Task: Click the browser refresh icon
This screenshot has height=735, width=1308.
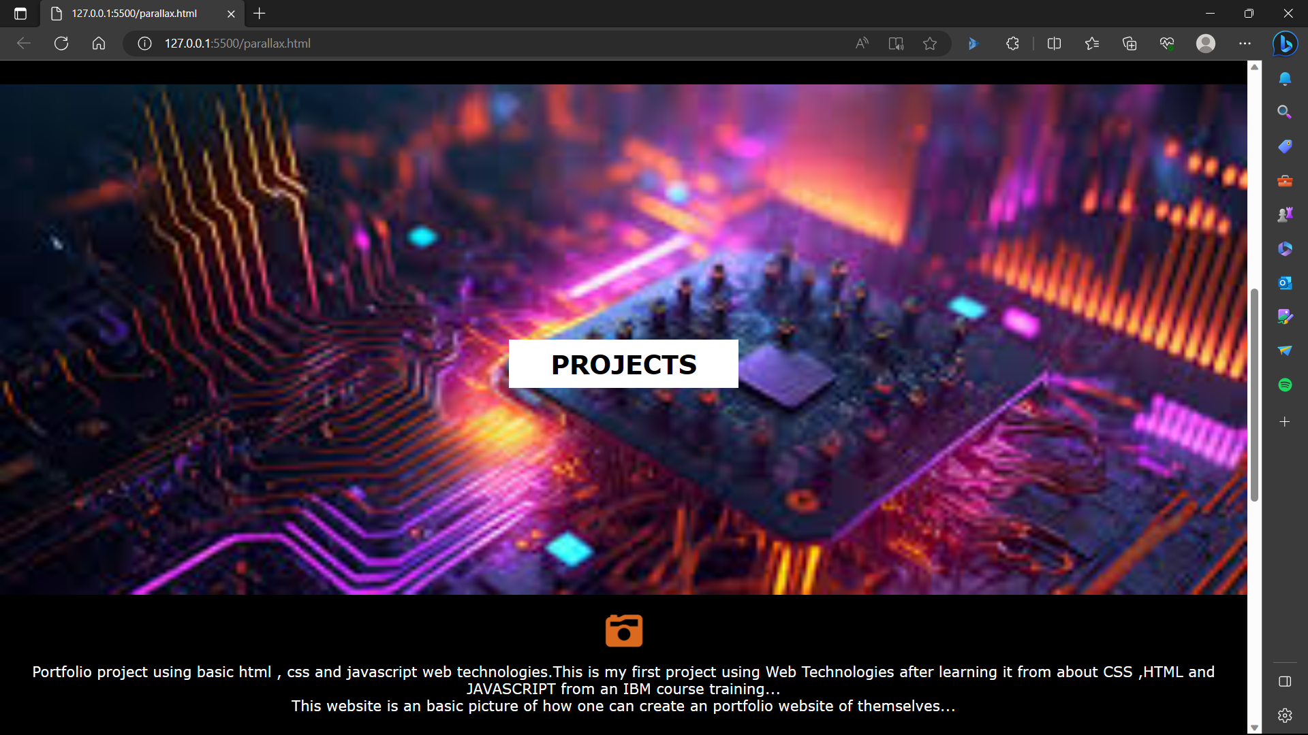Action: (x=61, y=44)
